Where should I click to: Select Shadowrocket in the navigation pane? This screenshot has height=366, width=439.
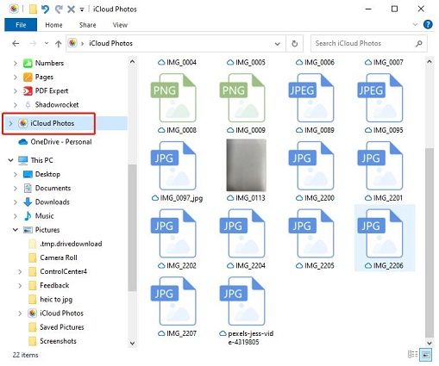tap(57, 105)
